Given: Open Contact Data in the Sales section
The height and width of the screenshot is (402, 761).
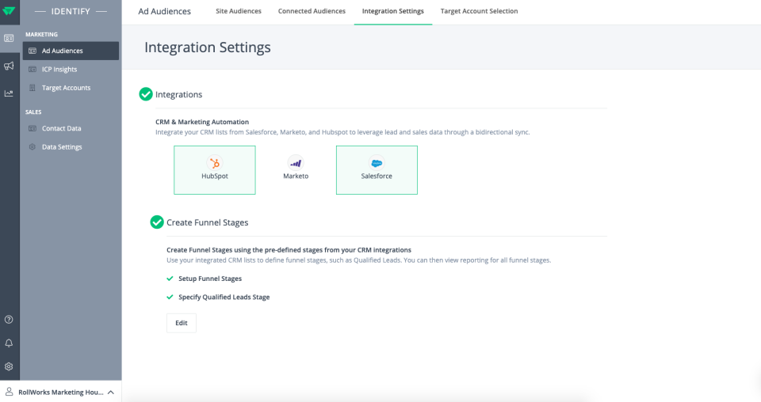Looking at the screenshot, I should (x=61, y=128).
